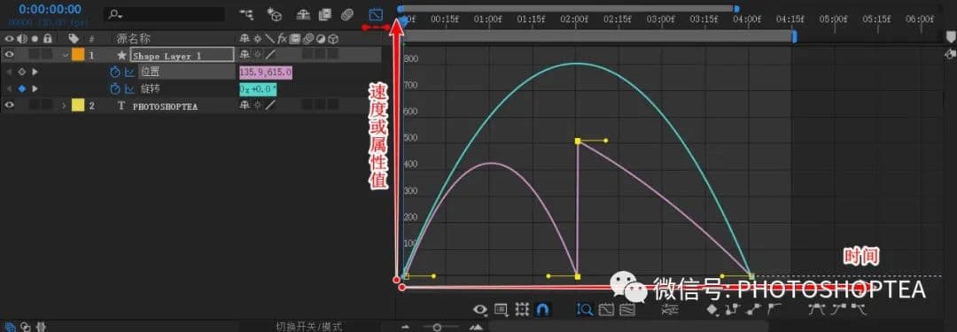Click into the layer search field

[x=164, y=14]
